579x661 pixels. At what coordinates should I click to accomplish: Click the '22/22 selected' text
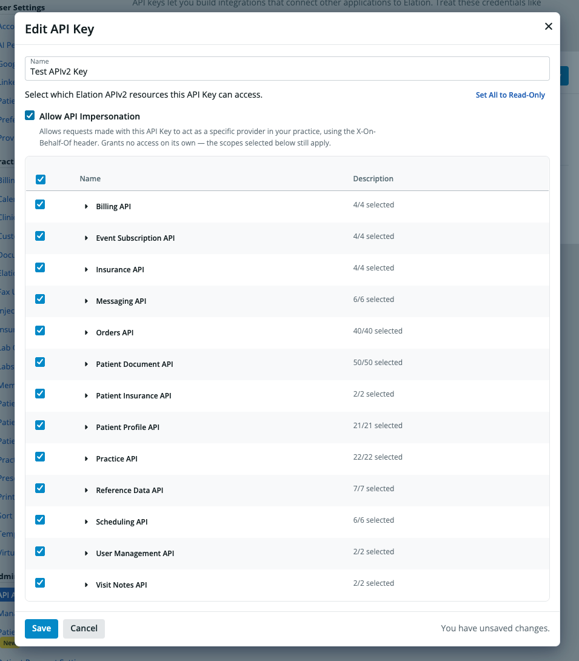(x=378, y=457)
